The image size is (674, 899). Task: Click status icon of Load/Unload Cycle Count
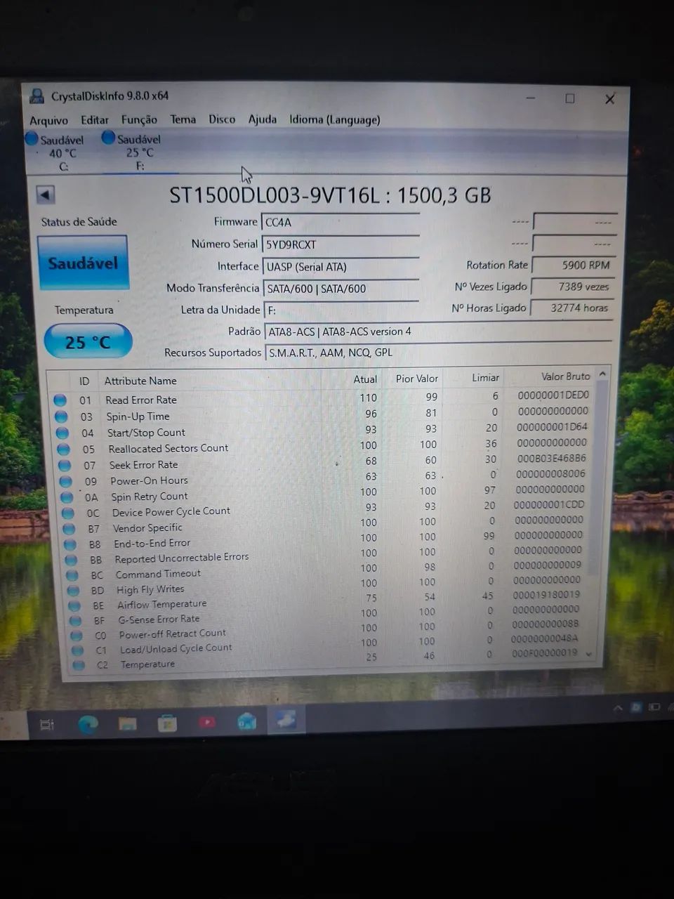pos(78,650)
